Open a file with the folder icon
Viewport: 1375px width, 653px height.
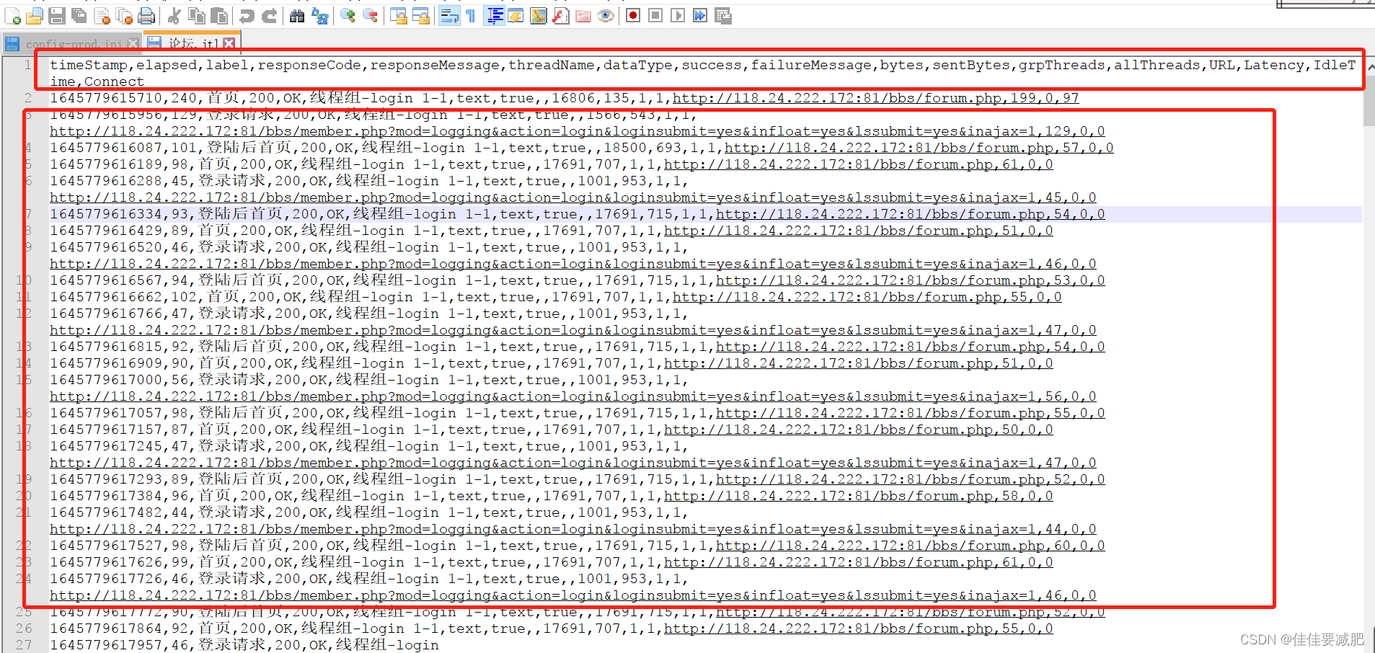click(x=34, y=16)
